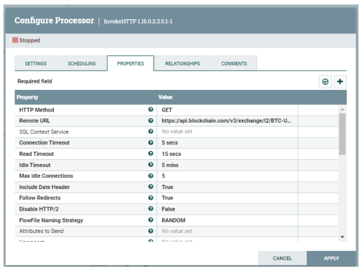The image size is (362, 272).
Task: Click the Value column header
Action: click(165, 97)
